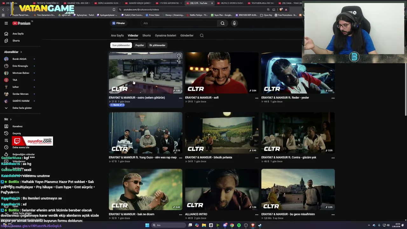This screenshot has width=407, height=229.
Task: Open Steam from the taskbar
Action: (260, 225)
